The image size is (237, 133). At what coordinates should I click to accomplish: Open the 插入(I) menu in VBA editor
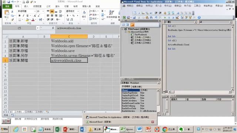pos(158,6)
